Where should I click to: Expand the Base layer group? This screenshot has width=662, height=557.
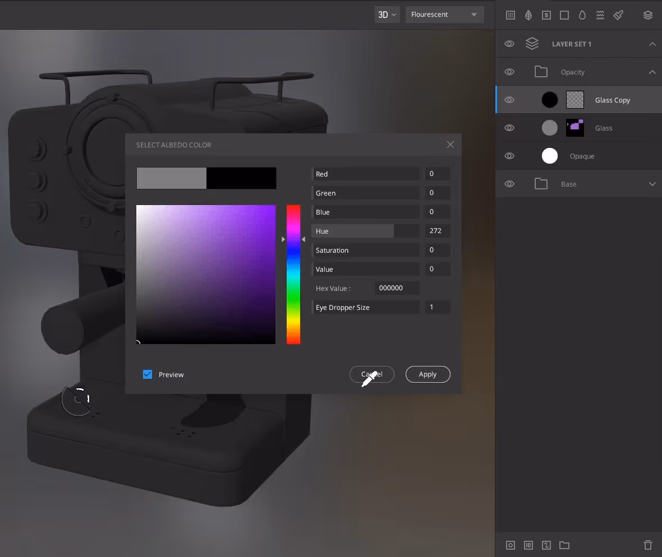pyautogui.click(x=652, y=184)
